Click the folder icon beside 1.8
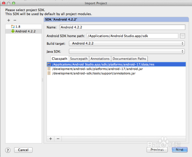The width and height of the screenshot is (192, 157). point(13,26)
